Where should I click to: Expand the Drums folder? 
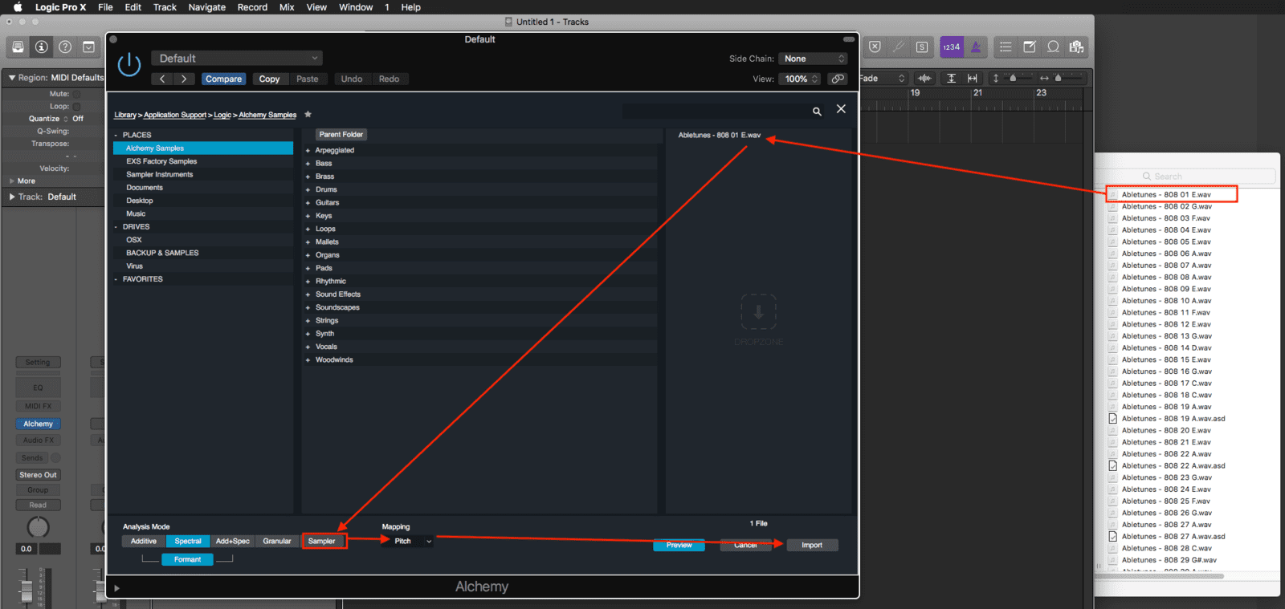tap(308, 189)
